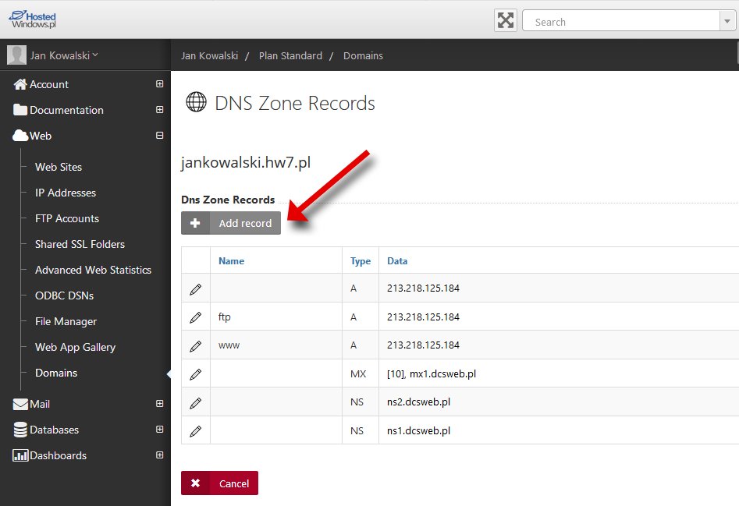Select Domains in sidebar
Image resolution: width=739 pixels, height=506 pixels.
click(56, 373)
